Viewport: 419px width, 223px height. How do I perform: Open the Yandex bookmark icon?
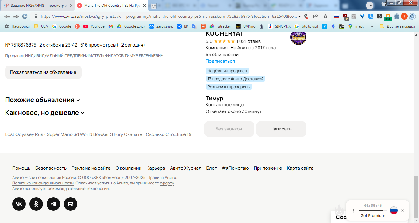[x=77, y=26]
